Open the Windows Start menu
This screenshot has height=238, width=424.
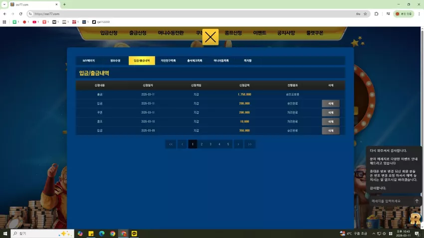click(x=5, y=234)
